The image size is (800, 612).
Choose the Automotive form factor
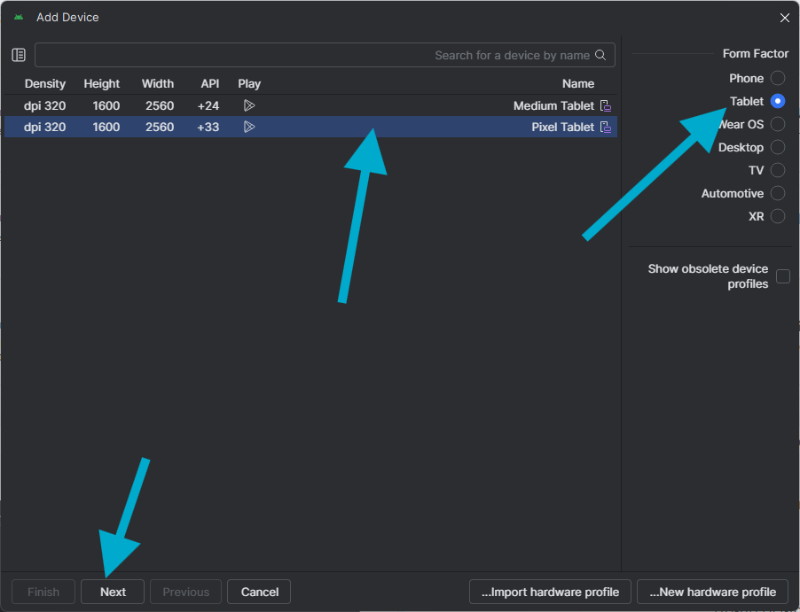tap(778, 193)
